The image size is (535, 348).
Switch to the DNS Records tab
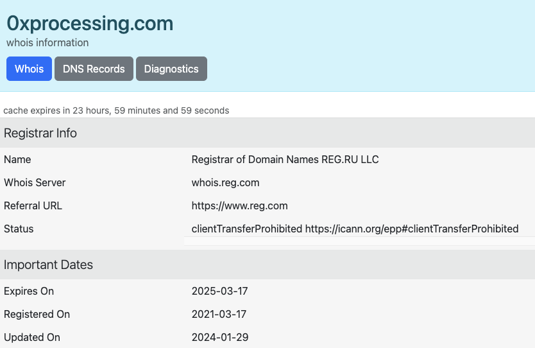pos(94,69)
